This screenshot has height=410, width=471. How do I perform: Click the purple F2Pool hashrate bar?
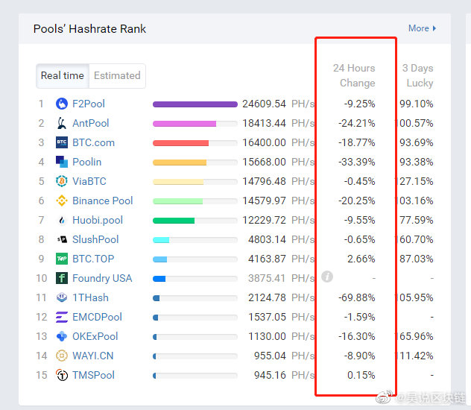coord(195,104)
